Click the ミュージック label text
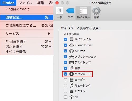The height and width of the screenshot is (101, 132). (83, 86)
